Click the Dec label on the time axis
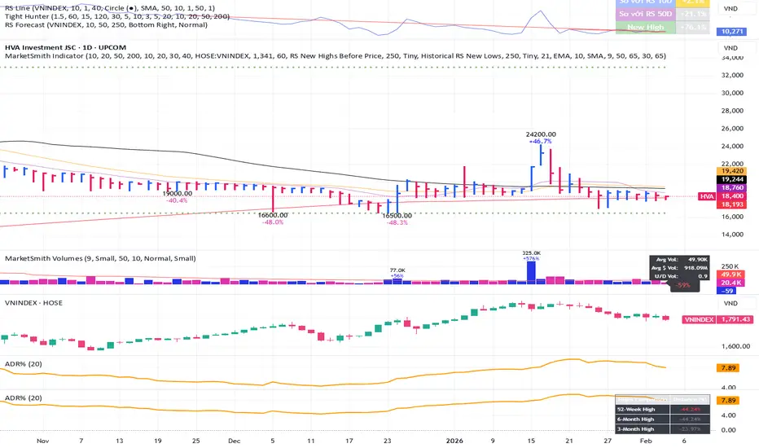The width and height of the screenshot is (759, 448). pos(235,441)
